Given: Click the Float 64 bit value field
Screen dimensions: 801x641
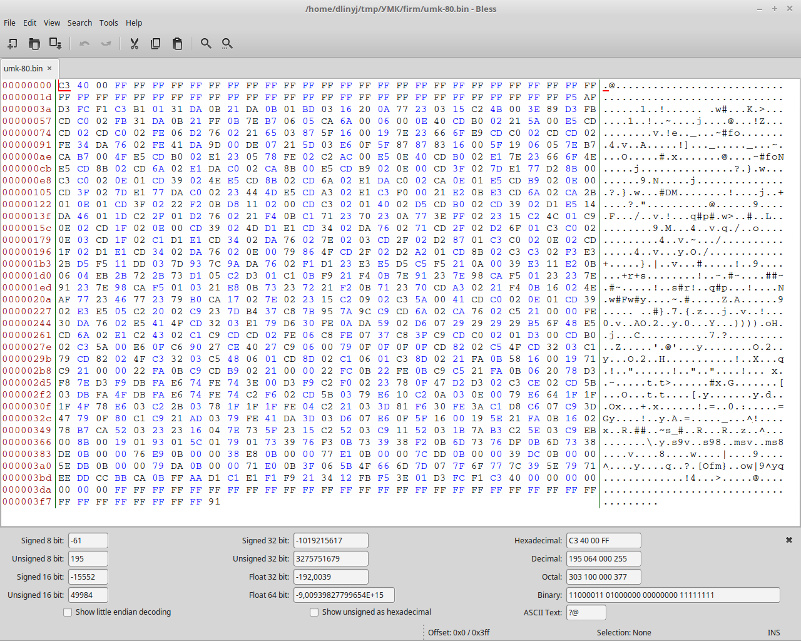Looking at the screenshot, I should [343, 595].
